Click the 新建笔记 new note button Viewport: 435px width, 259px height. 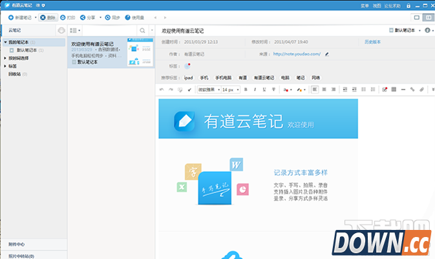pos(19,17)
